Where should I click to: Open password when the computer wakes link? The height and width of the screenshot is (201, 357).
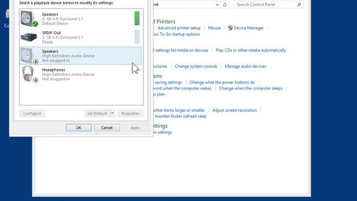182,88
